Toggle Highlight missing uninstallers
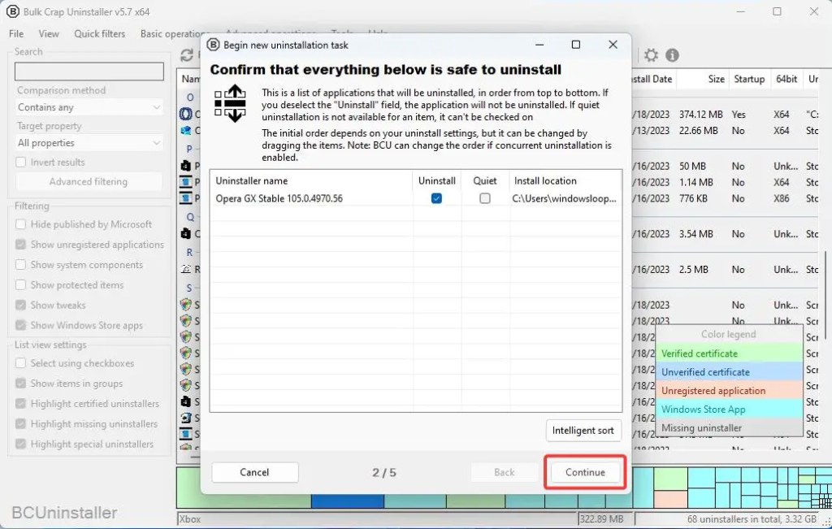The height and width of the screenshot is (529, 832). pos(20,424)
